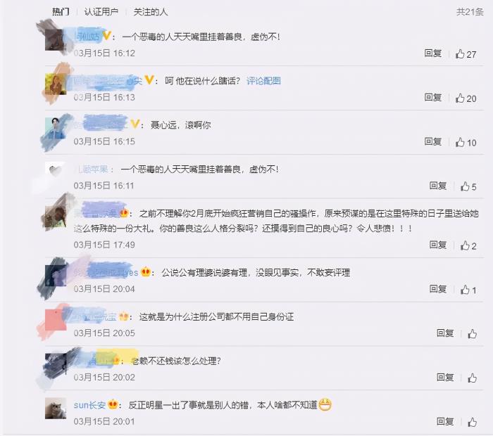493x436 pixels.
Task: Reply to the 聂心远 comment
Action: (433, 141)
